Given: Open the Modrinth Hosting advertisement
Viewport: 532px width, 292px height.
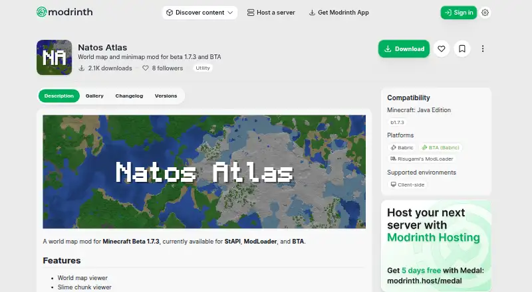Looking at the screenshot, I should (x=436, y=246).
